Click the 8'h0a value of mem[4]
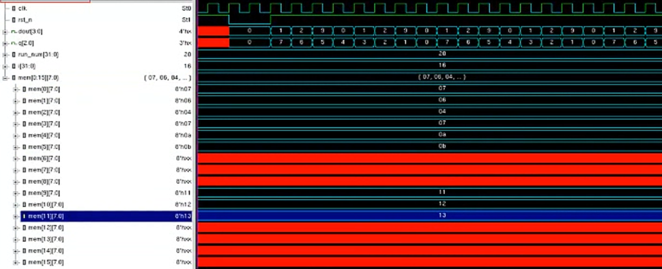 pos(183,135)
